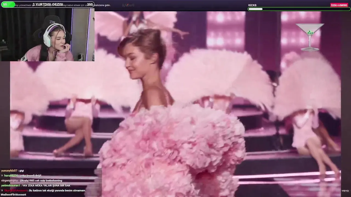Select the streamer webcam overlay
Viewport: 351px width, 197px height.
47,34
